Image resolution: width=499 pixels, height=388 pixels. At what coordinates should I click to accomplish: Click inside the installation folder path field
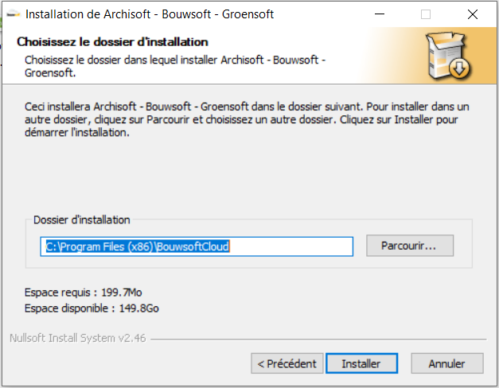point(197,246)
